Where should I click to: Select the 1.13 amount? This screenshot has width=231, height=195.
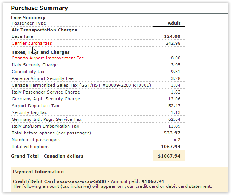176,112
